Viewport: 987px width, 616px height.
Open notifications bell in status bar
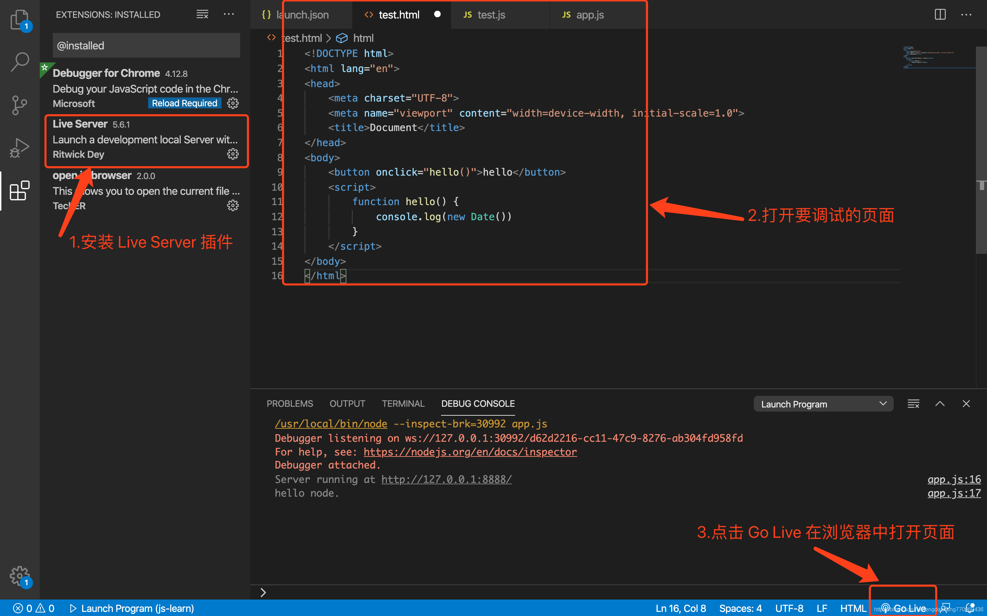coord(970,608)
